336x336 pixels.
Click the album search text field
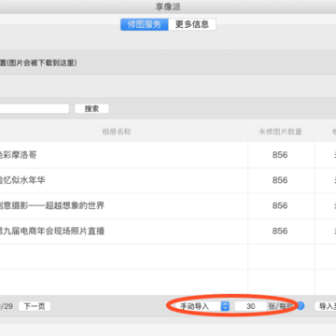pyautogui.click(x=35, y=108)
